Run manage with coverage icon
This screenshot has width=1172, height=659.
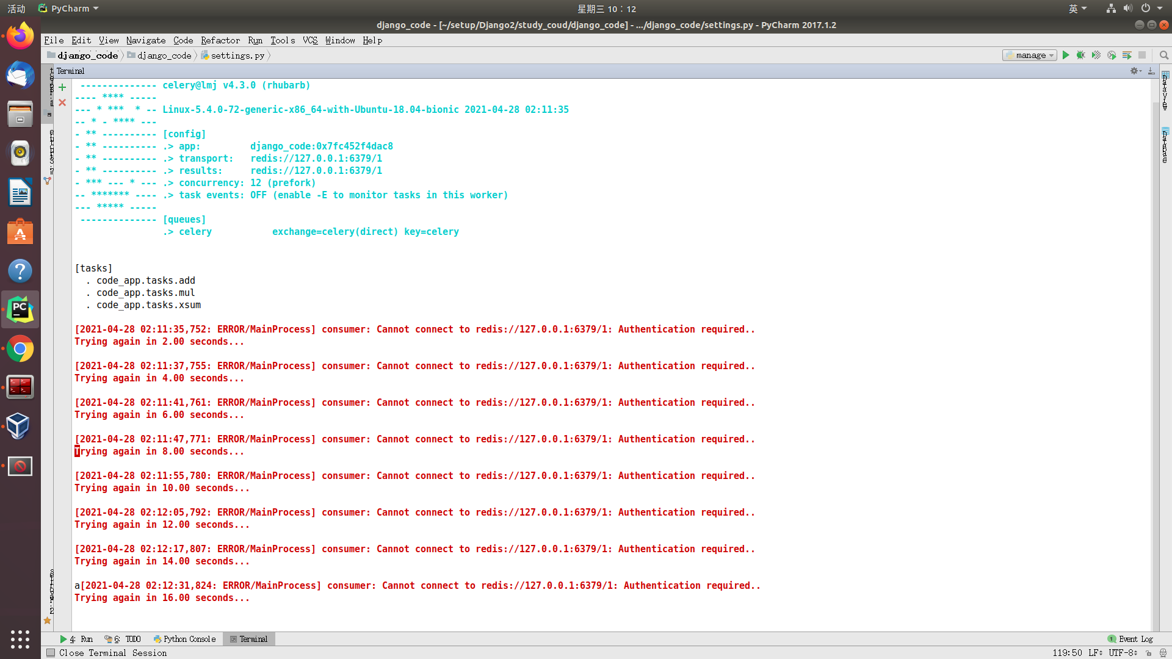pos(1096,55)
